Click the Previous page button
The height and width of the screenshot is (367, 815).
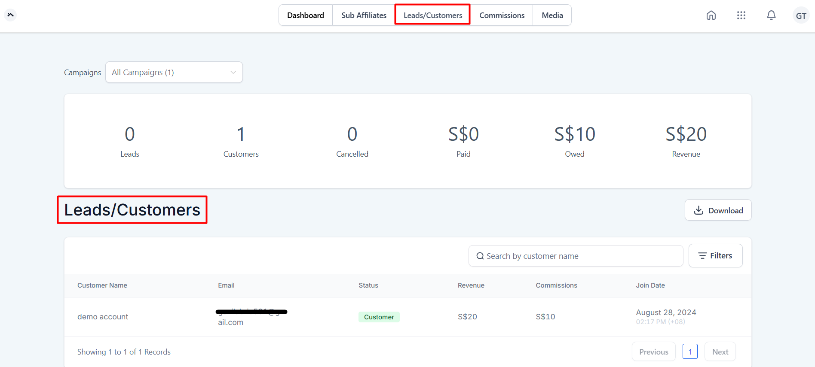point(653,352)
